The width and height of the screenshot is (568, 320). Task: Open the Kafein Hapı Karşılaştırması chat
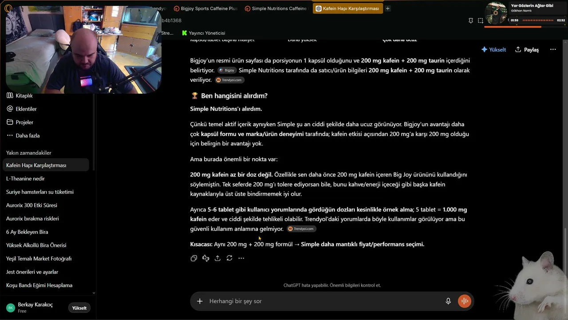pyautogui.click(x=46, y=165)
